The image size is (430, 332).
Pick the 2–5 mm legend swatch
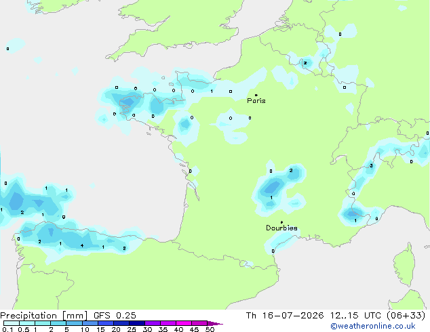58,323
